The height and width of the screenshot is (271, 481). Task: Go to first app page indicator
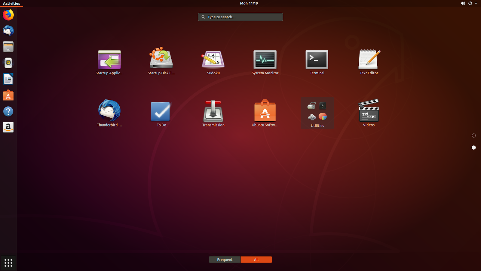474,135
